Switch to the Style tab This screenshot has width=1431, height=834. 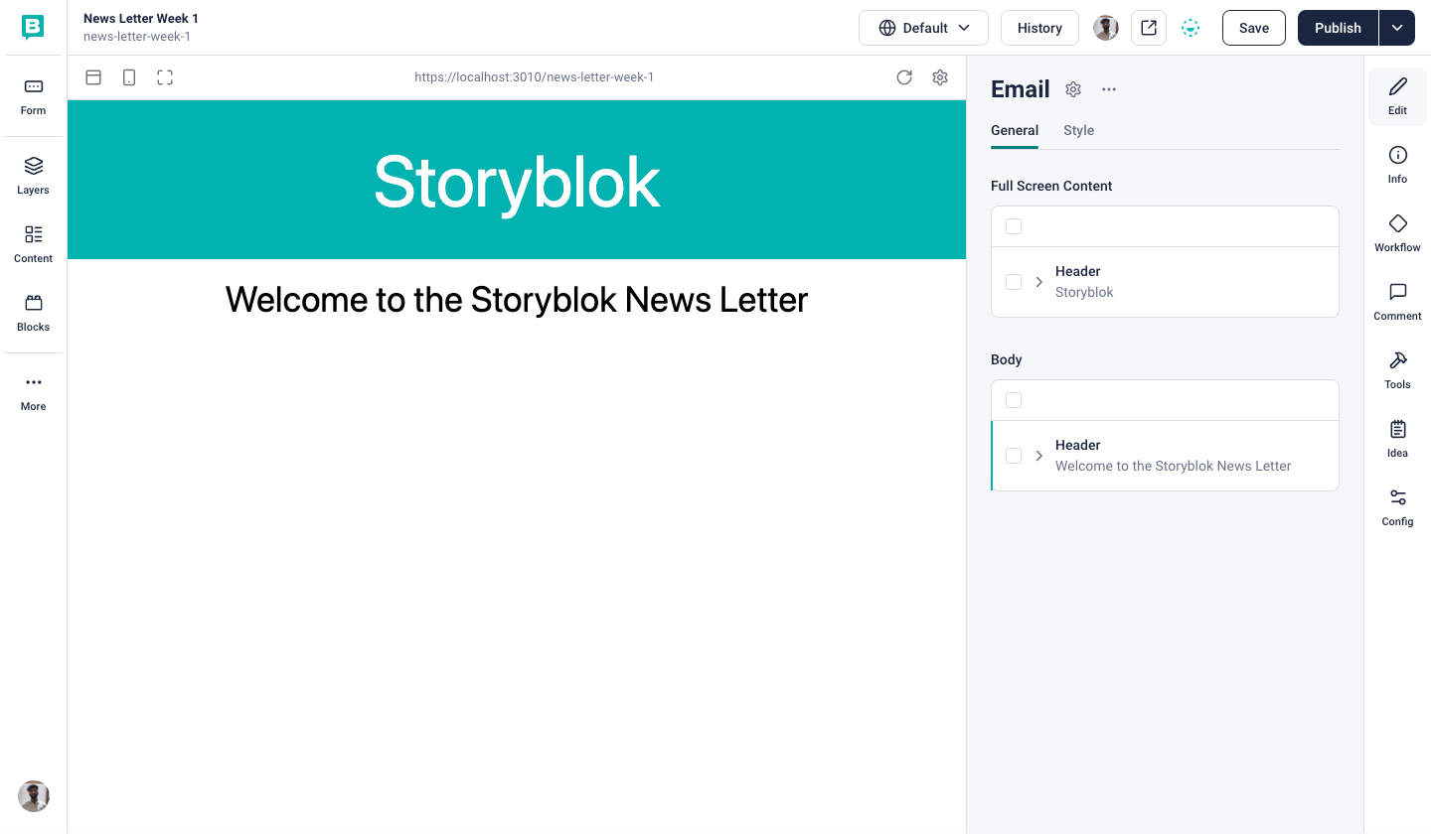[x=1078, y=130]
